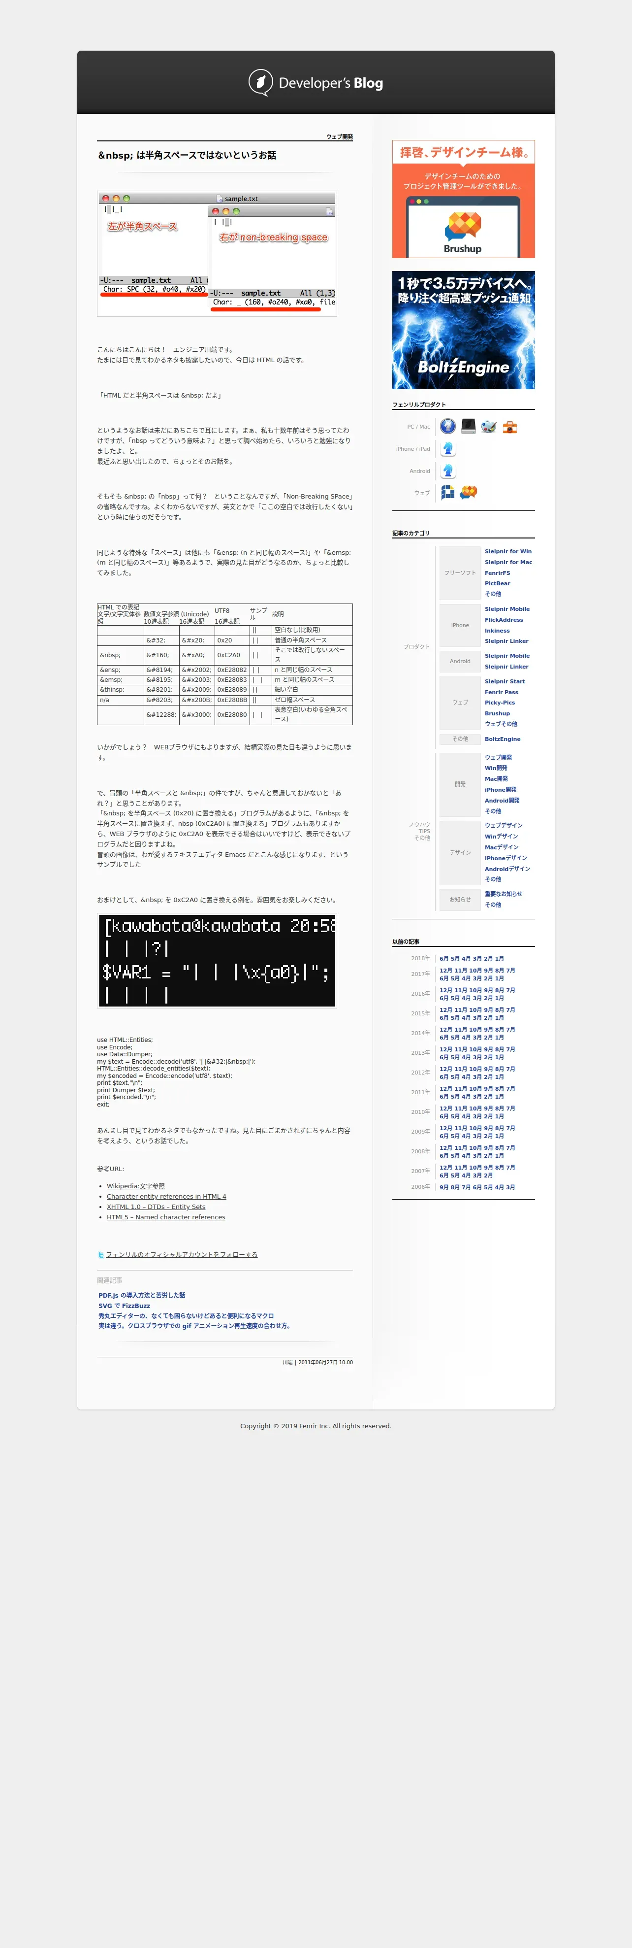This screenshot has width=632, height=1948.
Task: Select PictBear category link
Action: tap(497, 583)
